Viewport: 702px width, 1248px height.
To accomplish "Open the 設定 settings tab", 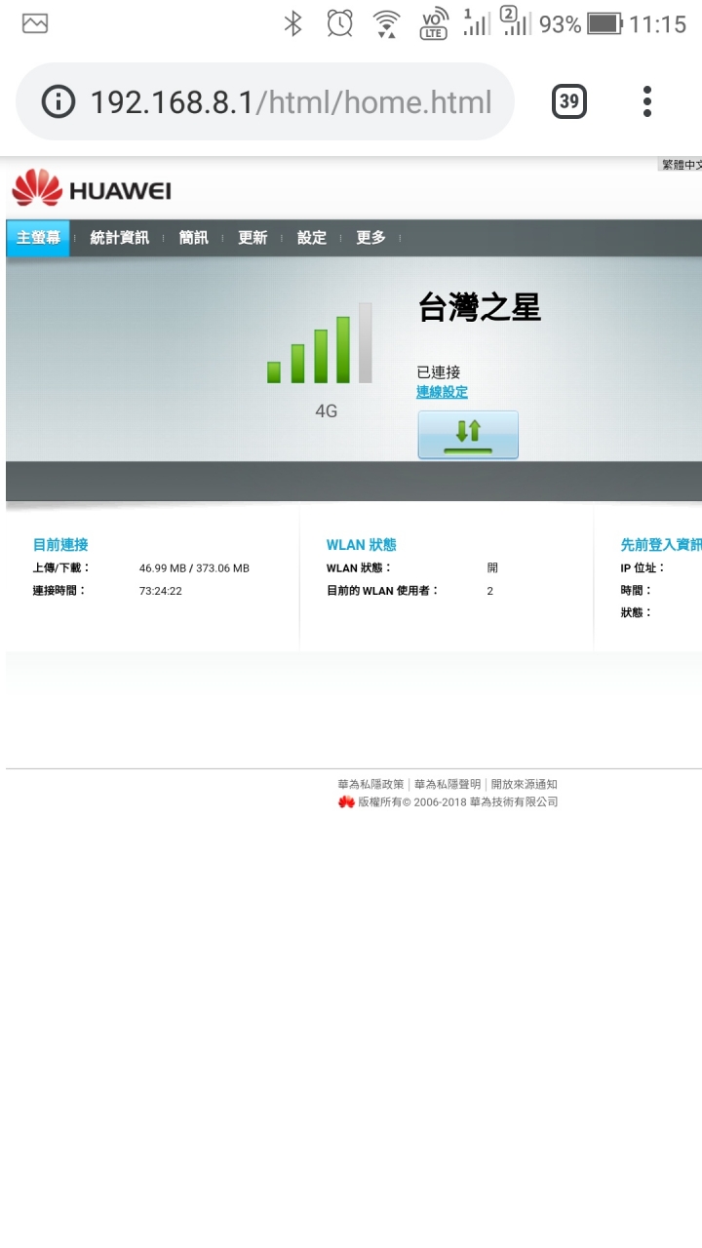I will click(x=312, y=238).
